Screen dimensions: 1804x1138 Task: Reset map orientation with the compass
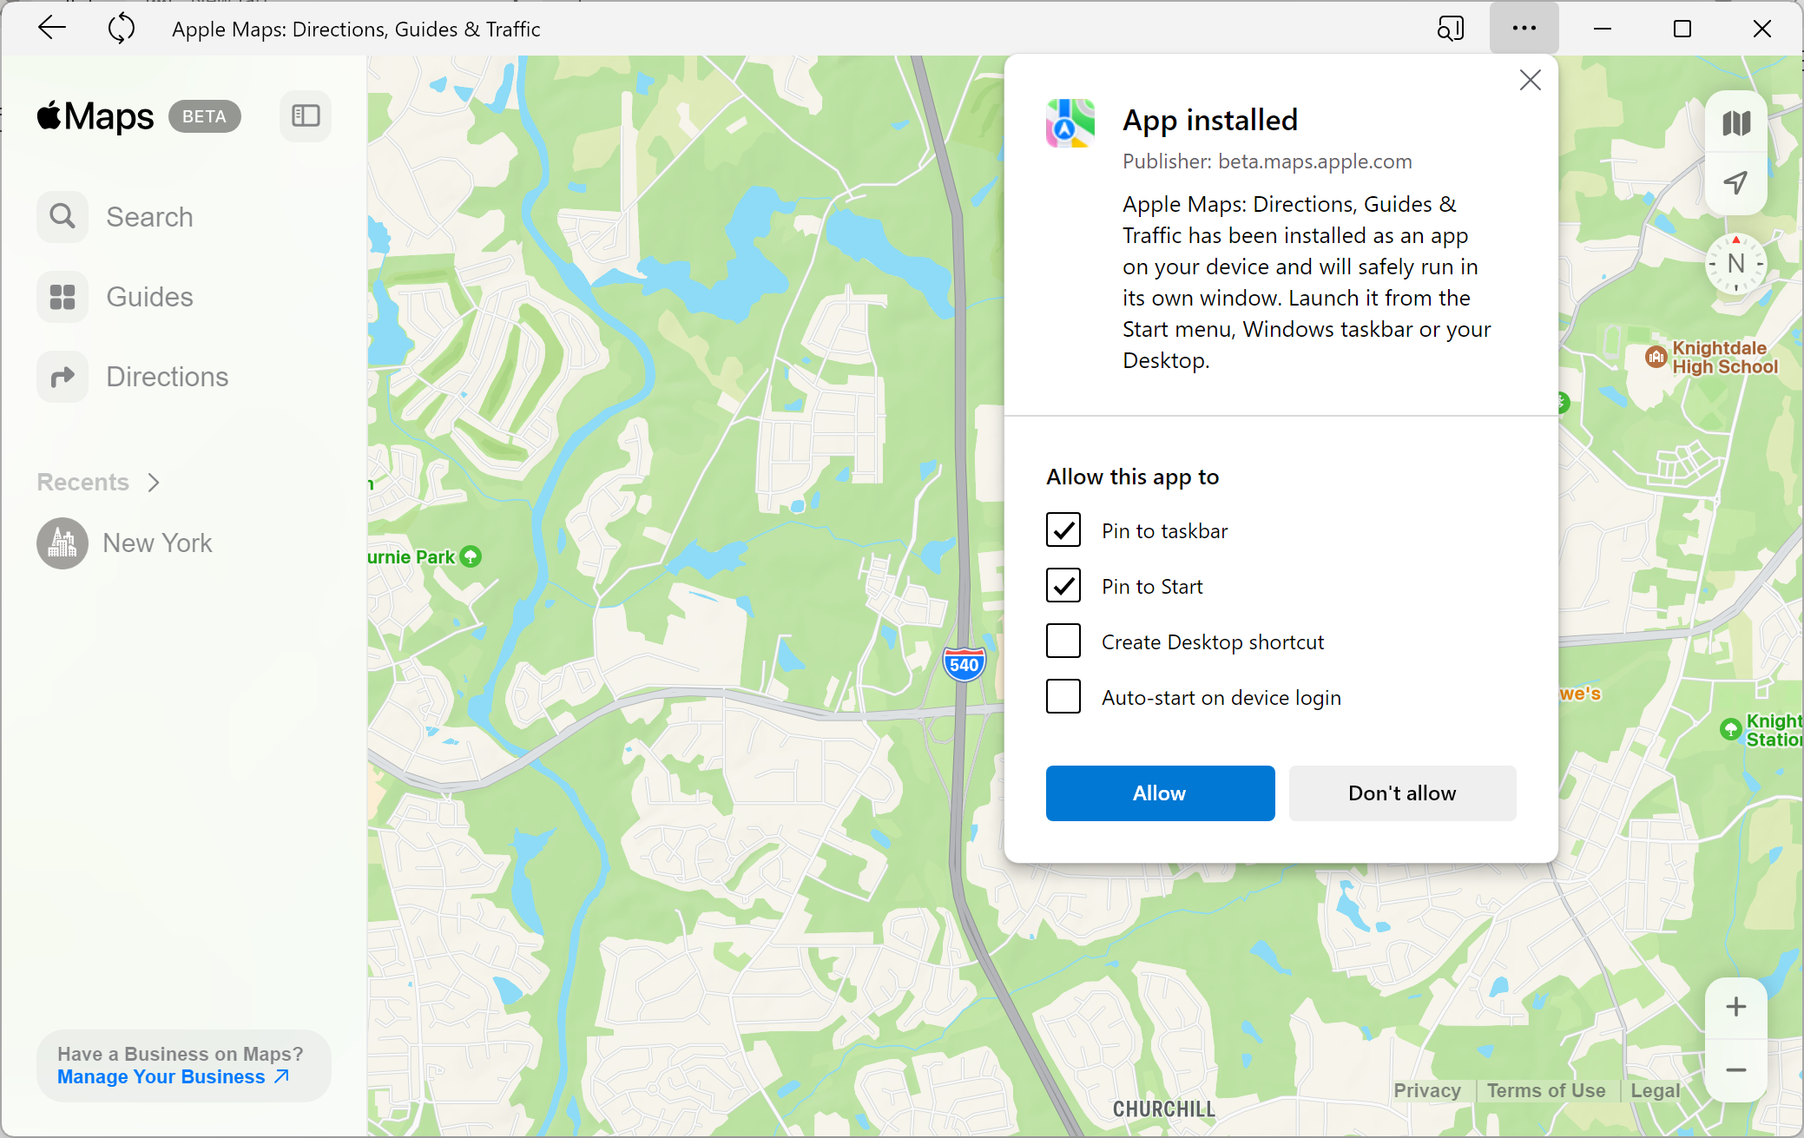click(x=1735, y=264)
